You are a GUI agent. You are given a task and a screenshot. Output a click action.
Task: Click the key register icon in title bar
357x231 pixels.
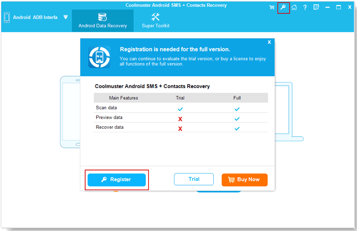point(283,8)
